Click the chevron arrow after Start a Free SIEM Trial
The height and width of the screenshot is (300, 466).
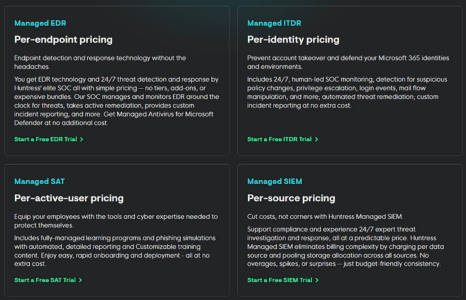click(x=317, y=280)
